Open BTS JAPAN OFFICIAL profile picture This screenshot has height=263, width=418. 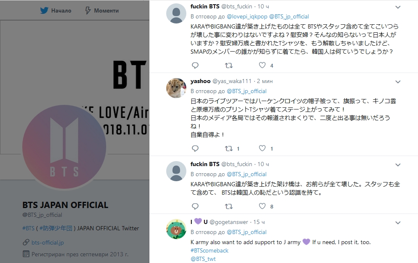pos(64,147)
